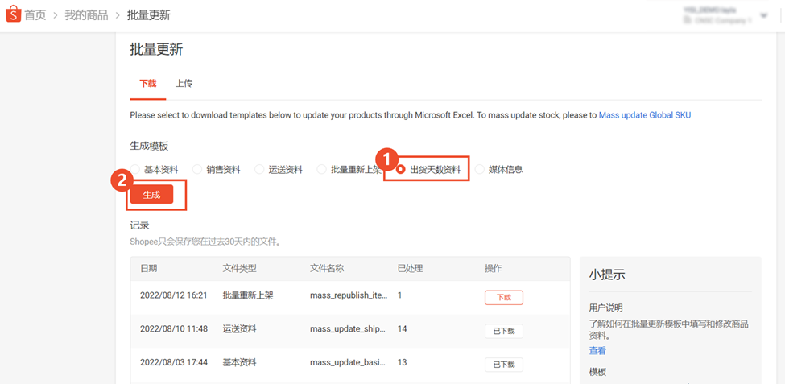This screenshot has width=785, height=384.
Task: Click the Shopee logo icon
Action: [x=13, y=14]
